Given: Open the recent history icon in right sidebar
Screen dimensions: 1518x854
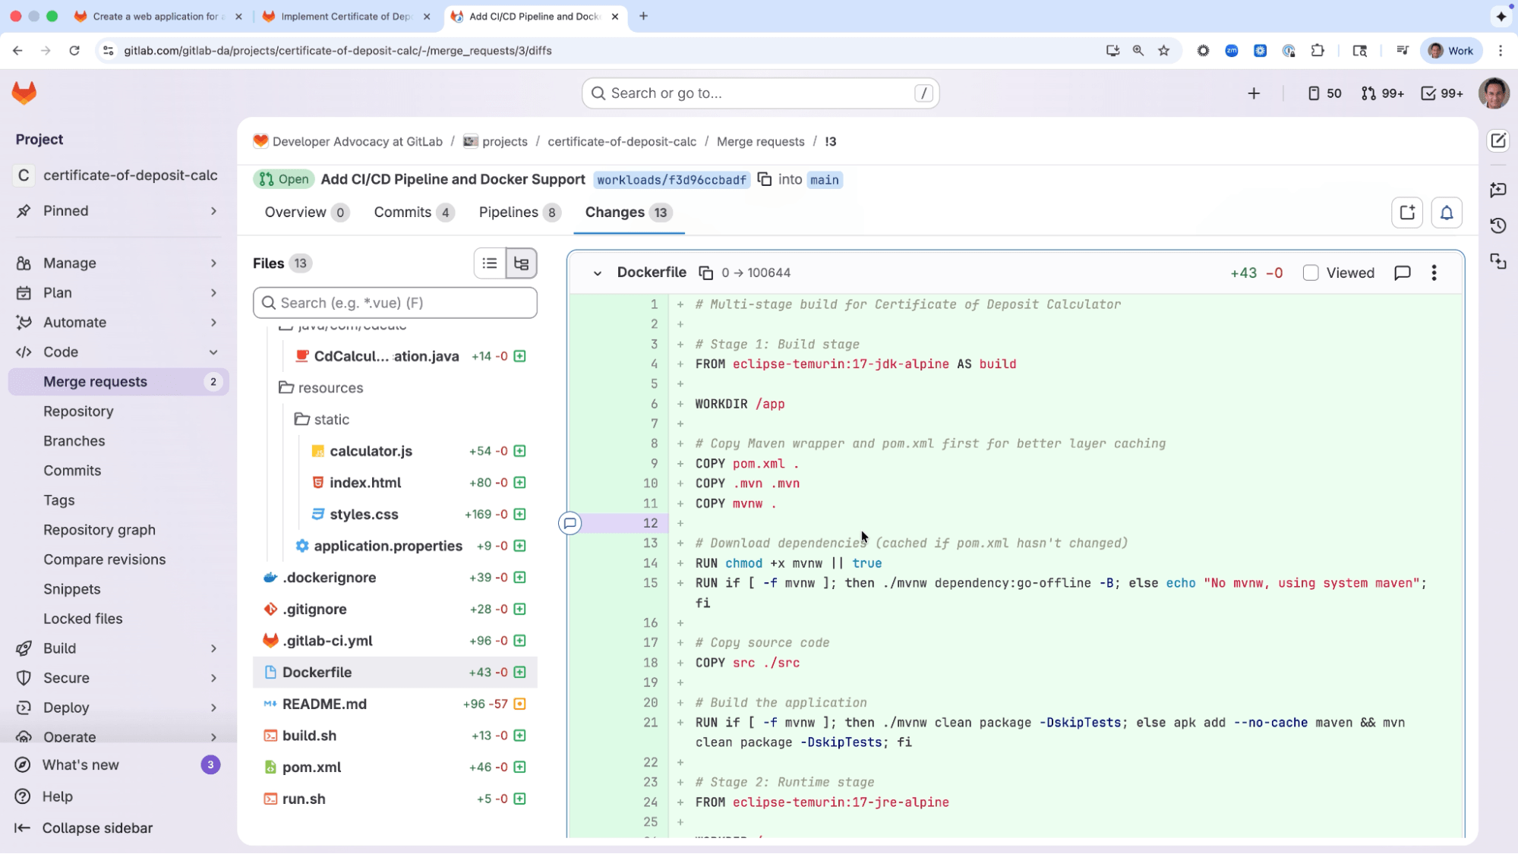Looking at the screenshot, I should (x=1497, y=225).
